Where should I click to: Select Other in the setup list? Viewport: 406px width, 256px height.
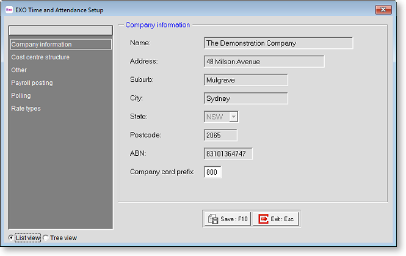19,70
